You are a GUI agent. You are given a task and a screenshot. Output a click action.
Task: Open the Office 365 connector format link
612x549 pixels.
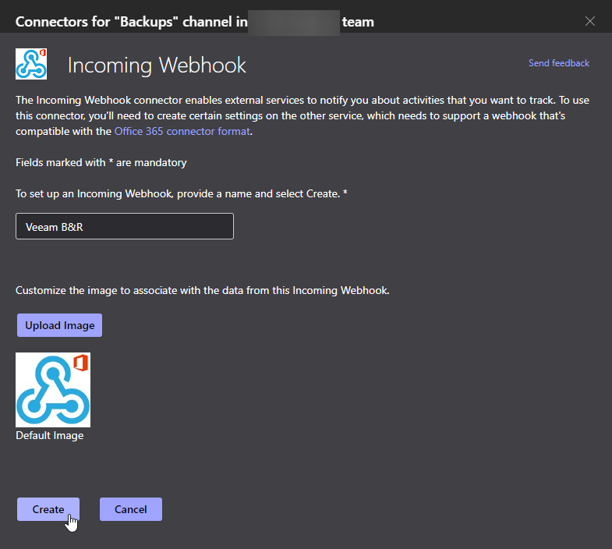[182, 131]
